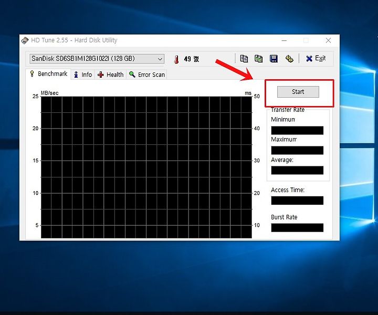Switch to the Error Scan tab
The height and width of the screenshot is (315, 378).
point(147,75)
